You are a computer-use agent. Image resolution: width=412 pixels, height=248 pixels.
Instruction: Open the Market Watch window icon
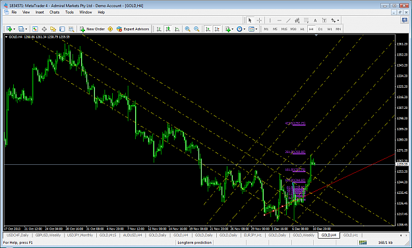(x=35, y=29)
